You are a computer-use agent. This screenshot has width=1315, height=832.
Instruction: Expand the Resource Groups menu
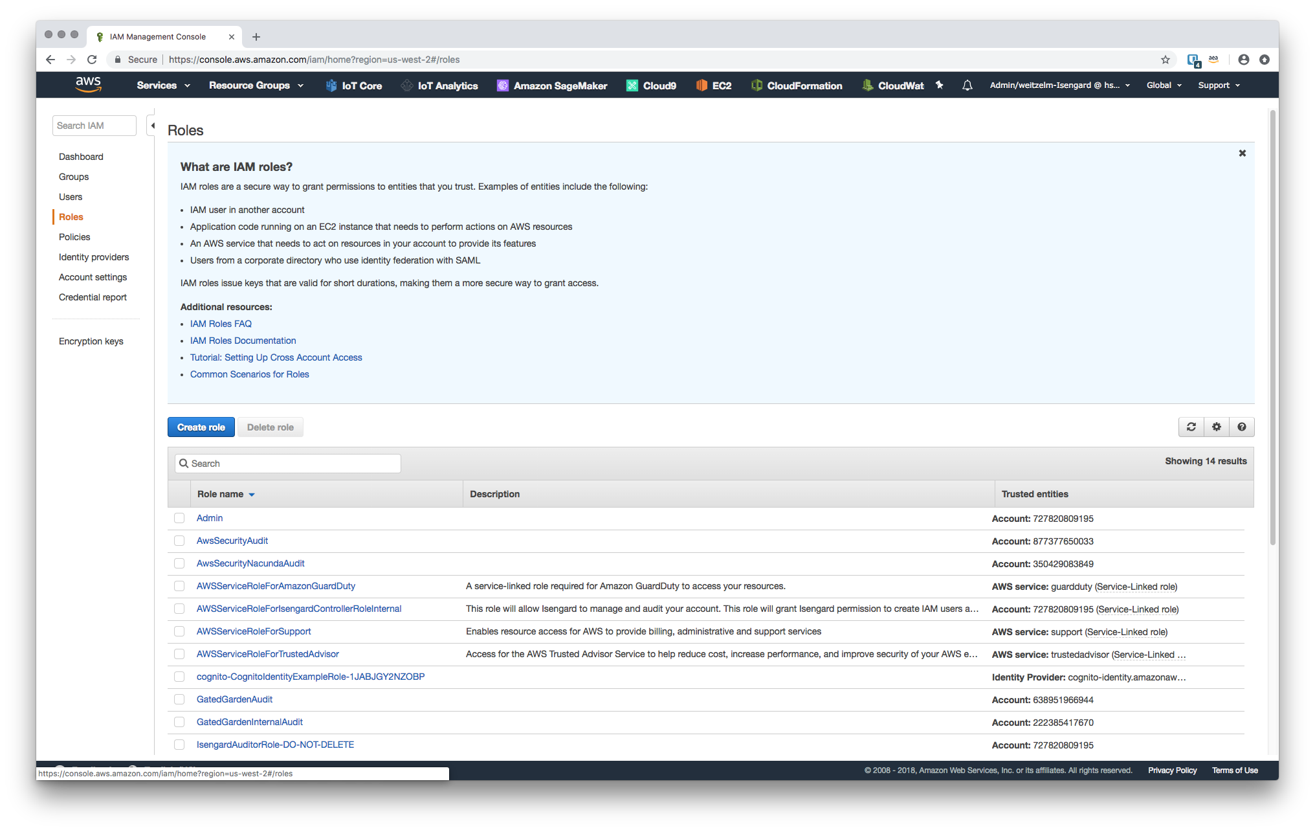coord(256,85)
